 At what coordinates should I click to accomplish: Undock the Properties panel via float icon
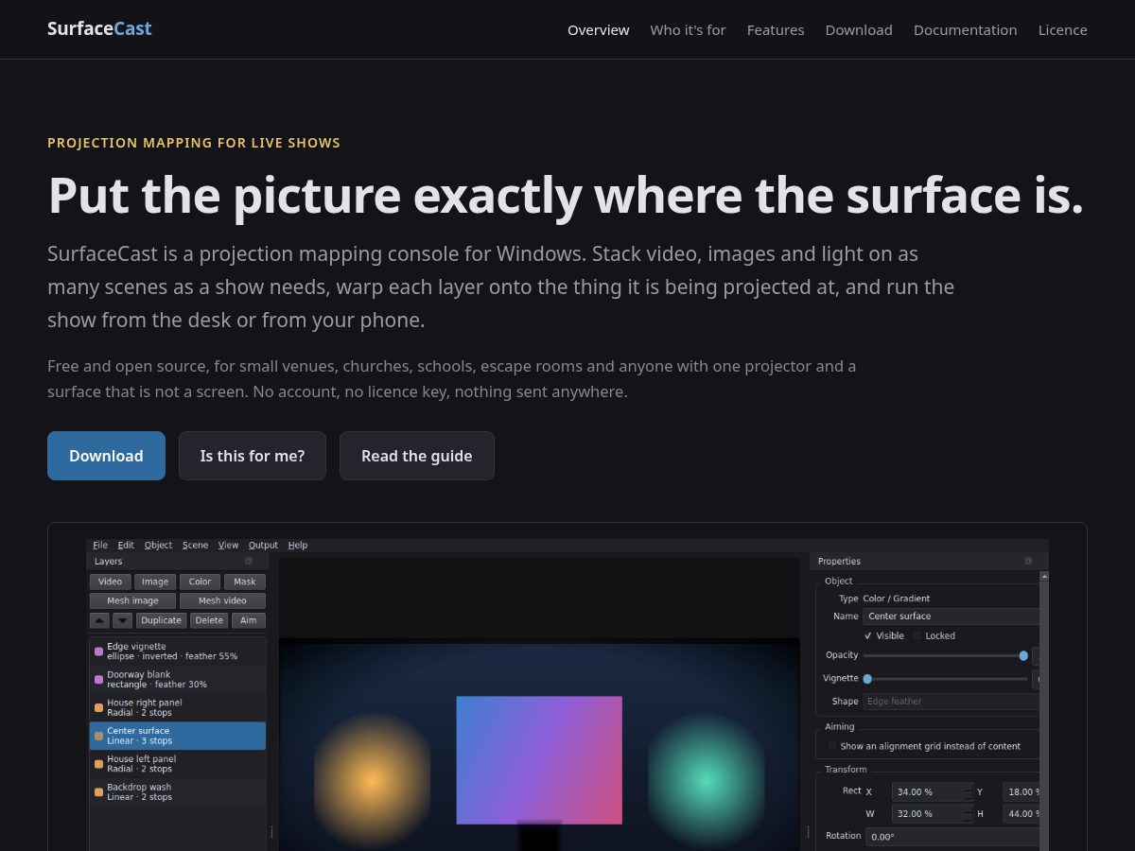point(1028,562)
